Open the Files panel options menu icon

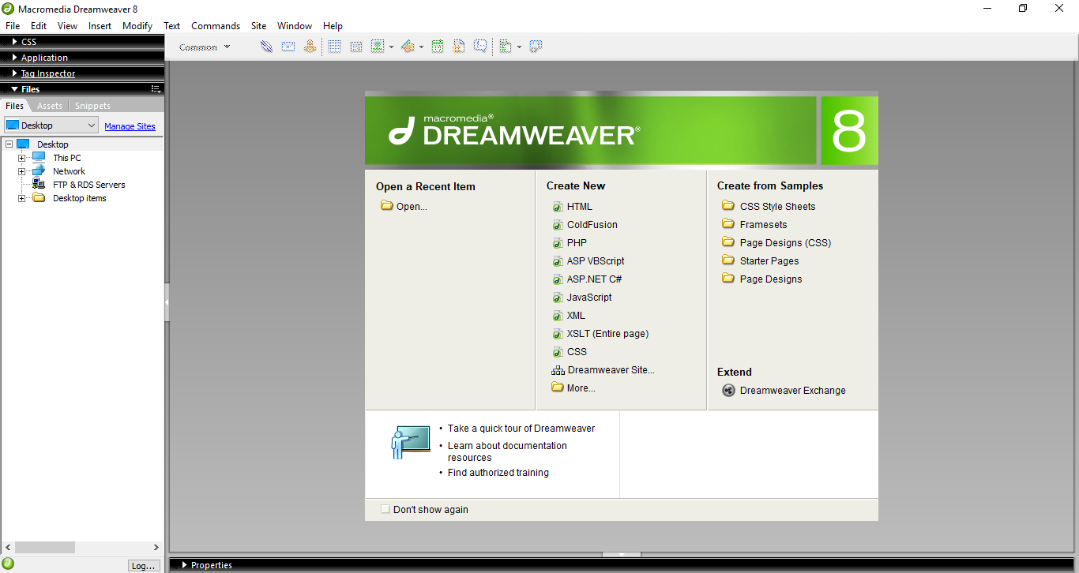pos(156,89)
